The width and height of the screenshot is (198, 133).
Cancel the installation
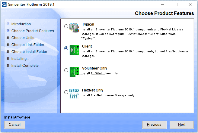click(15, 125)
